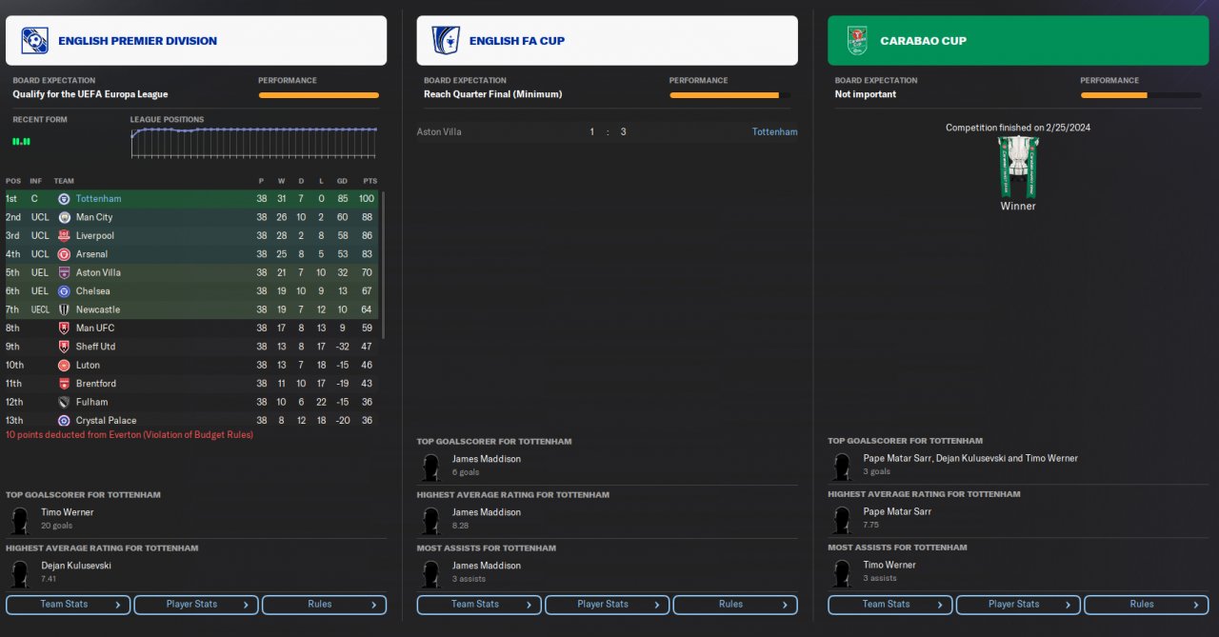Click Timo Werner's league top goalscorer portrait

point(19,520)
